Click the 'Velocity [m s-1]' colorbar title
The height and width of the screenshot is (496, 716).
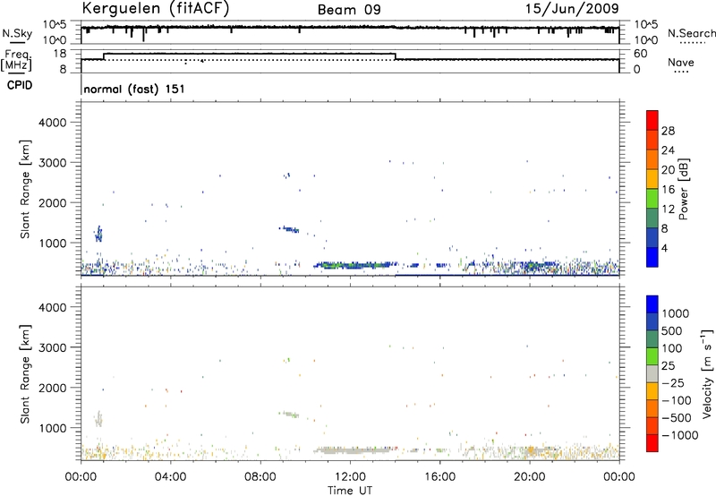(707, 374)
